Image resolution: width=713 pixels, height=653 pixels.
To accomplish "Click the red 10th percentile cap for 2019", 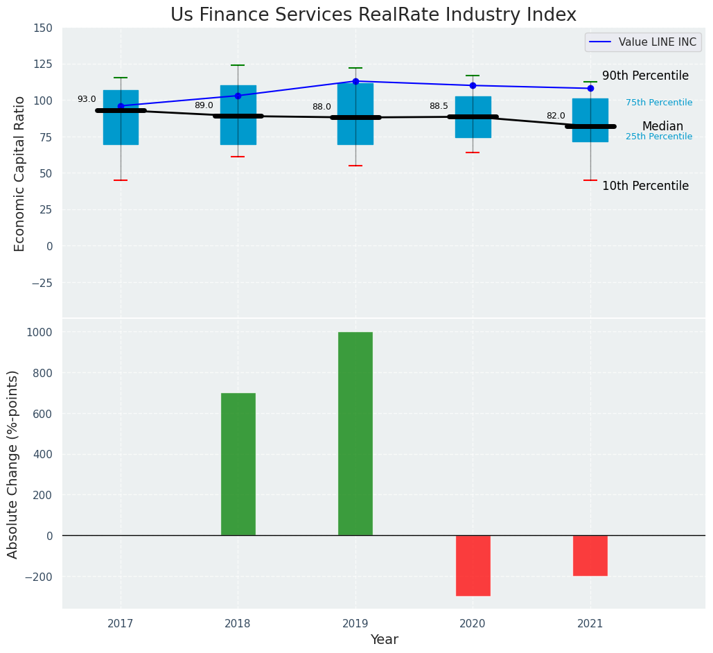I will point(355,166).
